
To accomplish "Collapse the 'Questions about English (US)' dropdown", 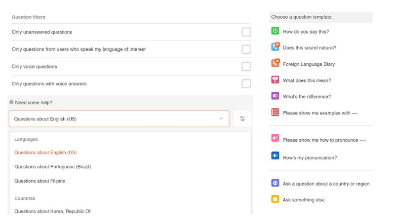I will click(119, 118).
